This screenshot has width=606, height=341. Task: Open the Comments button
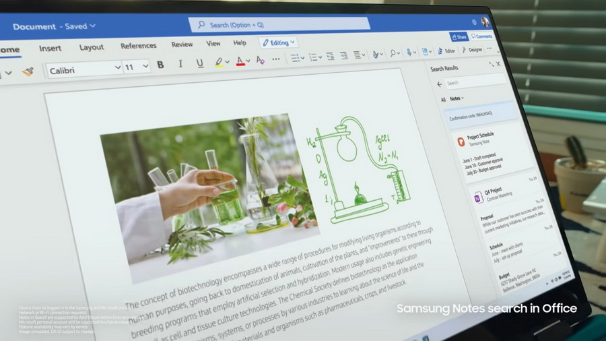482,36
